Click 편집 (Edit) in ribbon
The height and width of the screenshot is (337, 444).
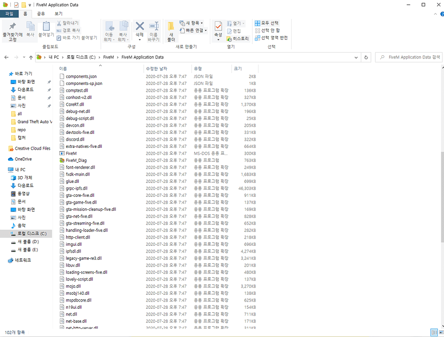pyautogui.click(x=234, y=31)
